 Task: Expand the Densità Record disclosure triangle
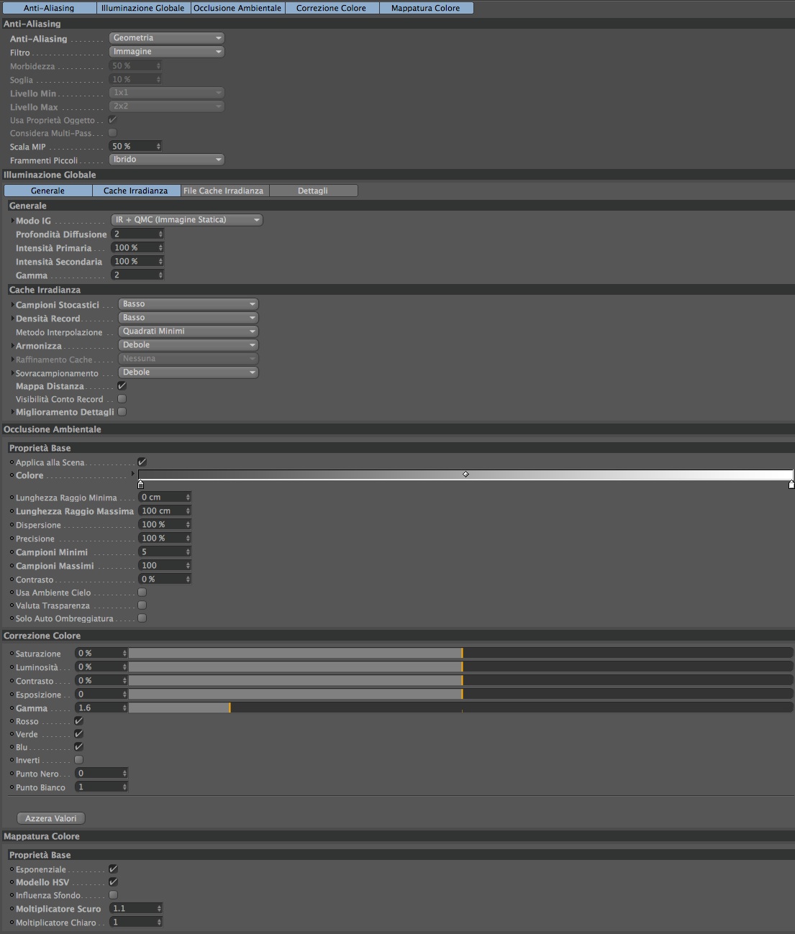(x=12, y=319)
